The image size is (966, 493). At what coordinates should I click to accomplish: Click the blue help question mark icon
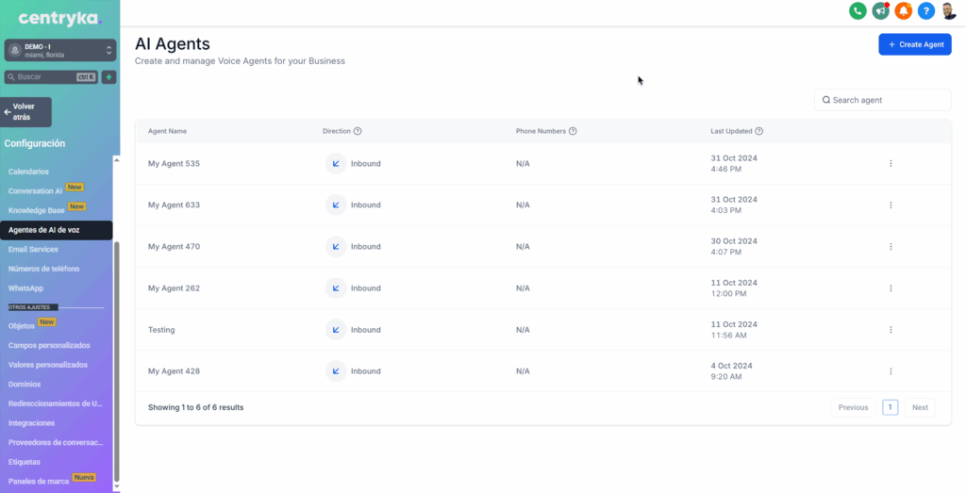[926, 11]
